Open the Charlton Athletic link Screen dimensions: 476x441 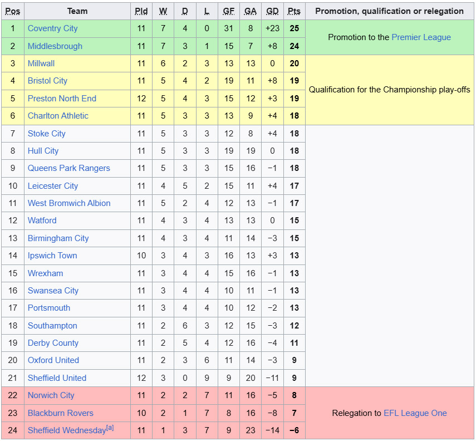[x=58, y=116]
